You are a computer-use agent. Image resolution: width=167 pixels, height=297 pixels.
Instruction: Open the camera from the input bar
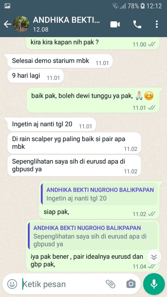click(x=131, y=284)
